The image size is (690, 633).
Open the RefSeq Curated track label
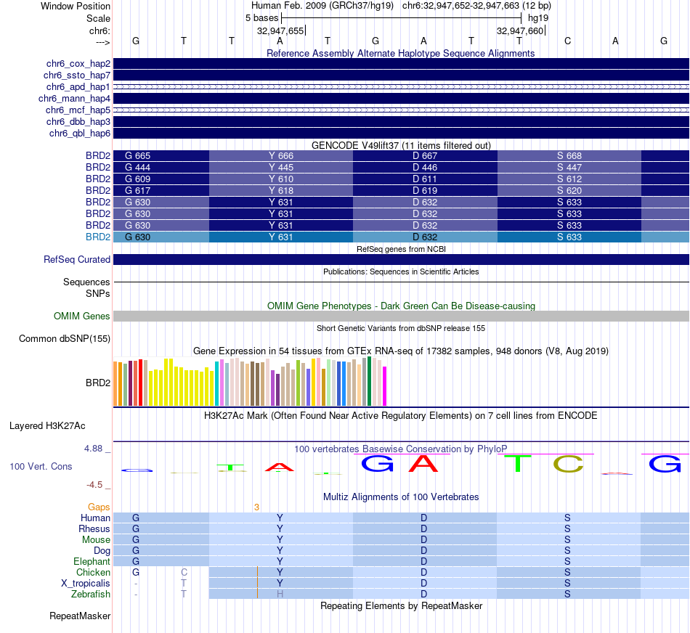77,260
